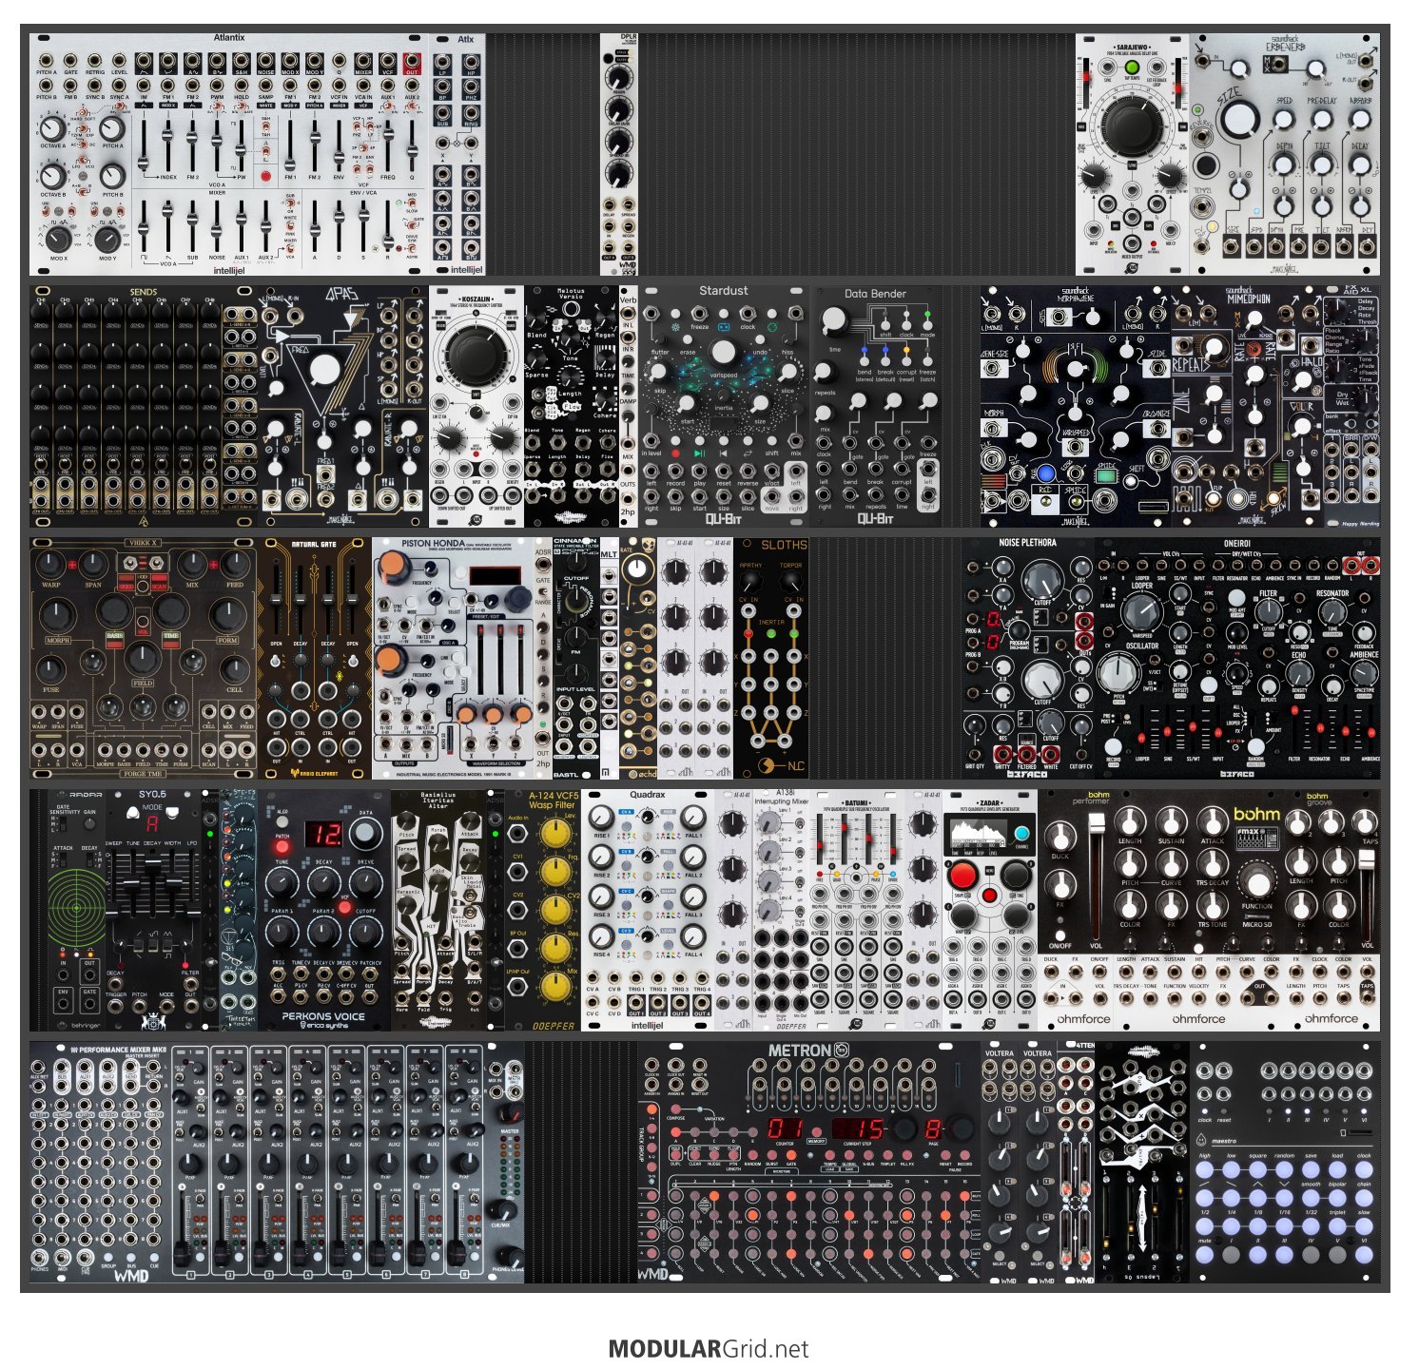Viewport: 1419px width, 1369px height.
Task: Select the Cinnamon filter module
Action: [x=576, y=658]
